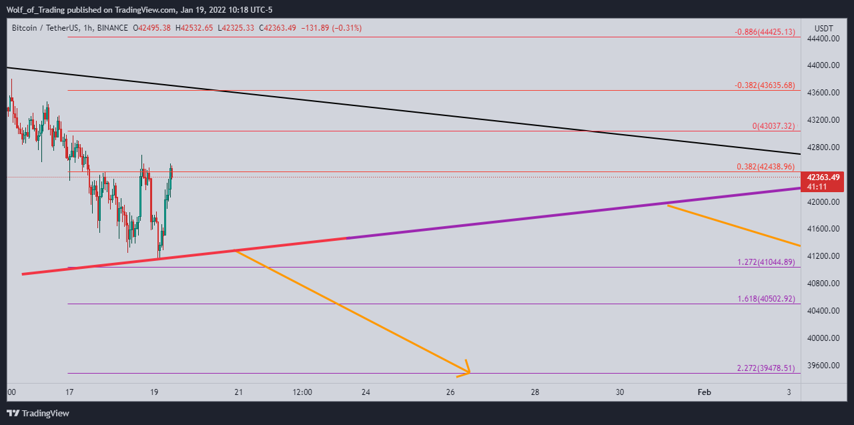The height and width of the screenshot is (425, 854).
Task: Click the Feb label on time axis
Action: 705,392
